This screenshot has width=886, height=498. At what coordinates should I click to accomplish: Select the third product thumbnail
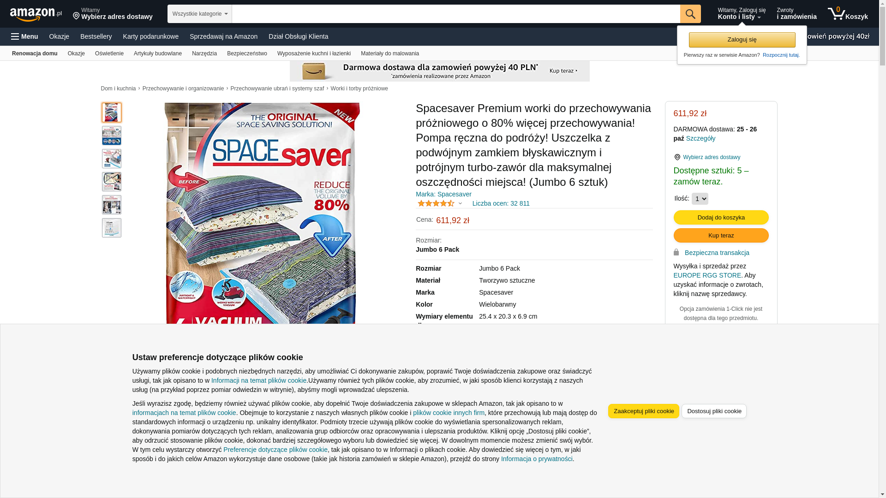tap(112, 159)
